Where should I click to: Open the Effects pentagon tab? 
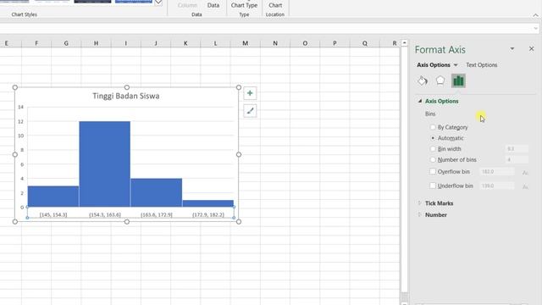440,81
